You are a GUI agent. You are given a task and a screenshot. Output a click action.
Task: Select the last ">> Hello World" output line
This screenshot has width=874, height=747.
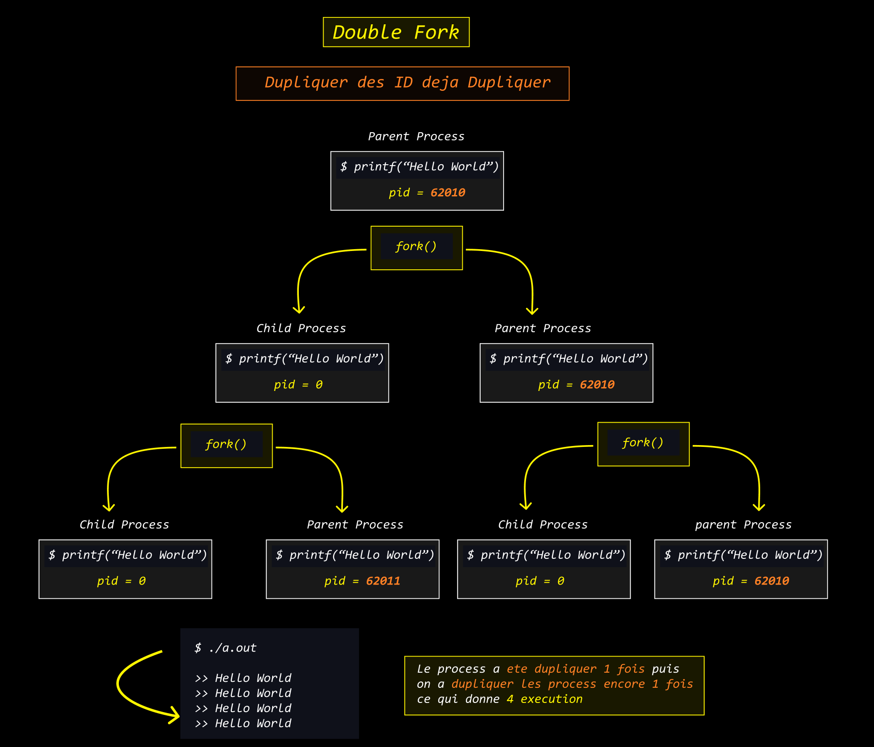pyautogui.click(x=243, y=723)
